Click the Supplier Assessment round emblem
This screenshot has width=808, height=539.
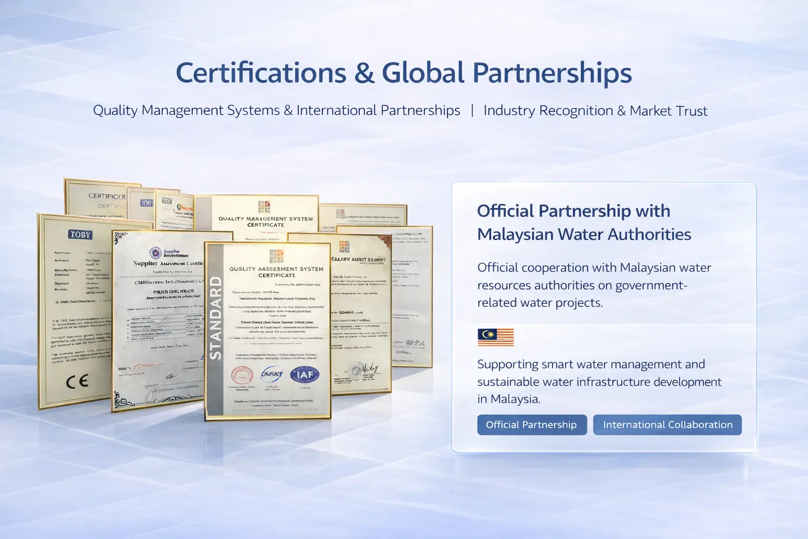[x=155, y=253]
